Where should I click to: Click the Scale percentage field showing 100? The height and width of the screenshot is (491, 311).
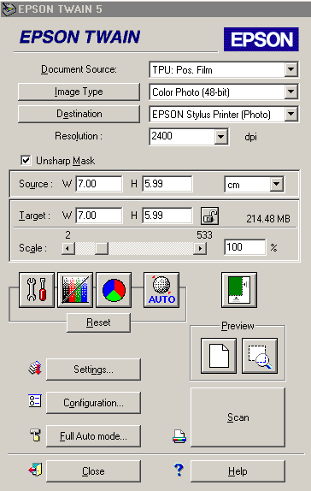tap(245, 247)
